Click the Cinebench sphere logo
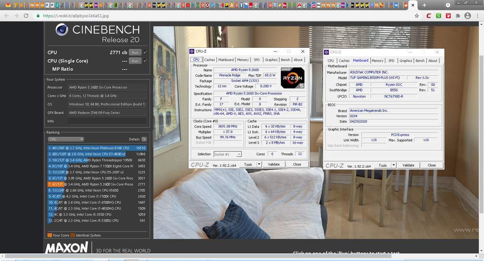The width and height of the screenshot is (484, 261). 62,30
